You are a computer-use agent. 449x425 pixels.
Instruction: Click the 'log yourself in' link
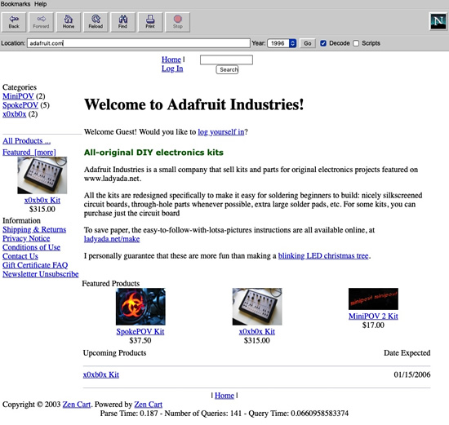coord(221,132)
